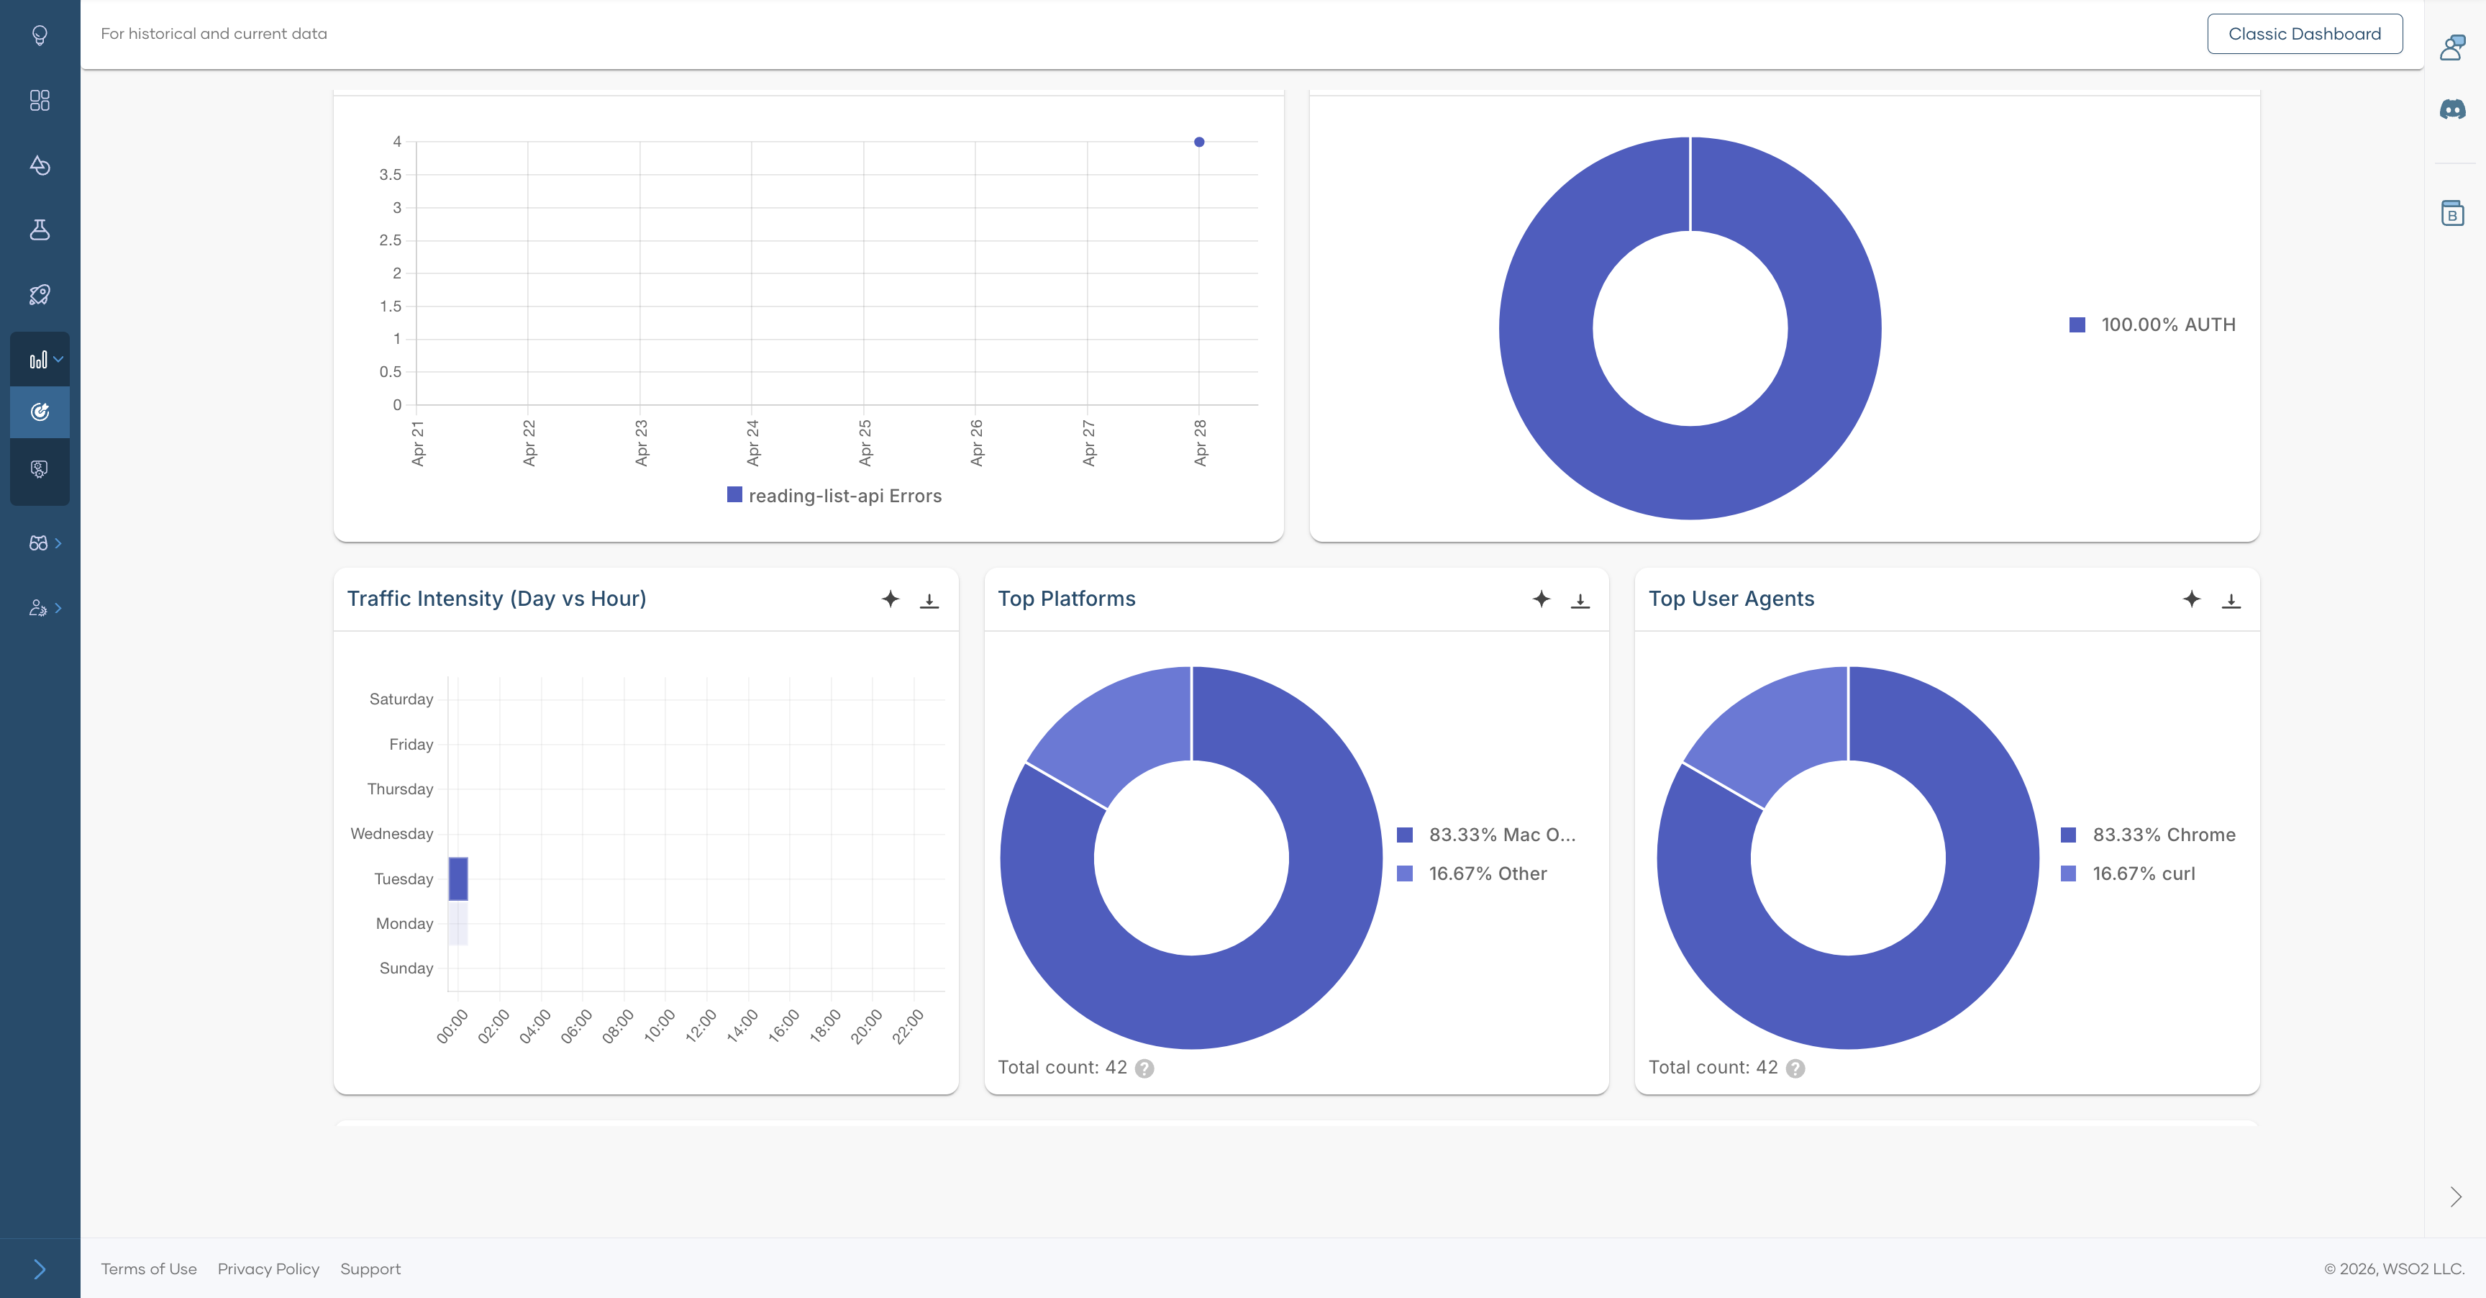Screen dimensions: 2486x1298
Task: Open the Privacy Policy link
Action: tap(268, 1269)
